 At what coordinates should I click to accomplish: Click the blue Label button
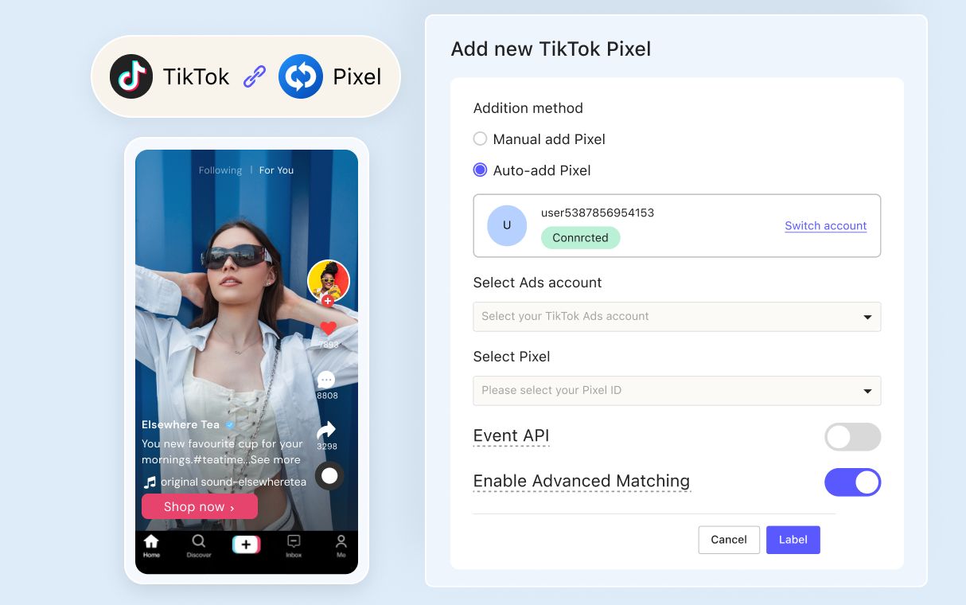[x=793, y=540]
